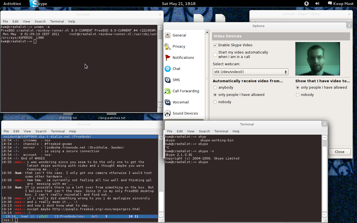The width and height of the screenshot is (357, 223).
Task: Open the General options icon
Action: coord(168,35)
